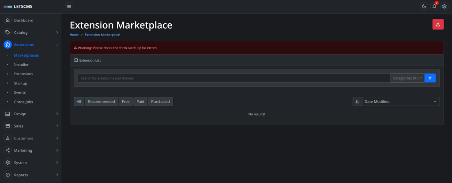Open Extensions submenu item
This screenshot has height=183, width=452.
point(24,74)
